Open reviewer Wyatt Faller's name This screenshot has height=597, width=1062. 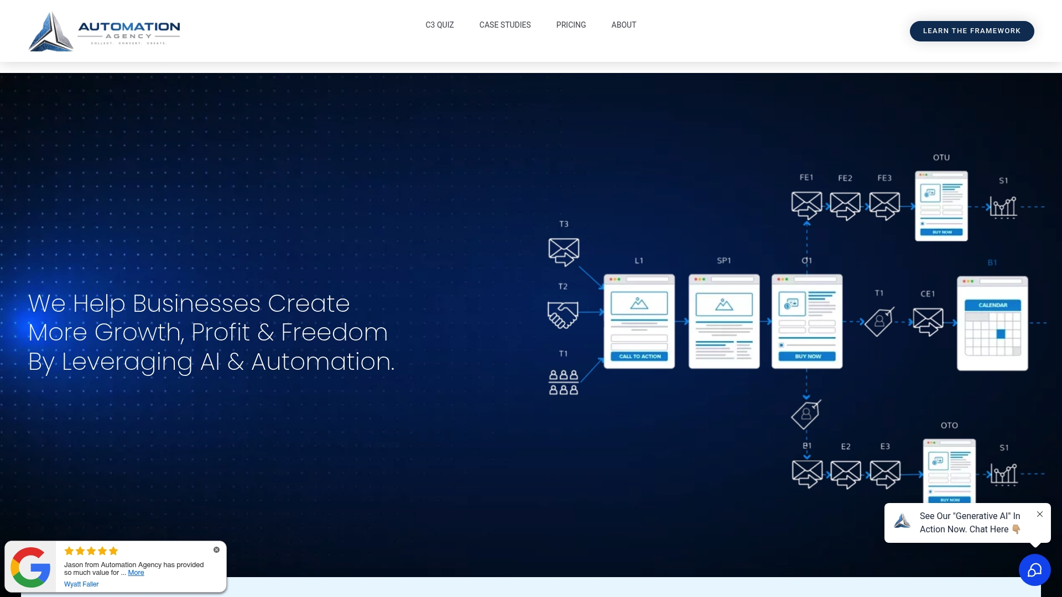pos(81,584)
